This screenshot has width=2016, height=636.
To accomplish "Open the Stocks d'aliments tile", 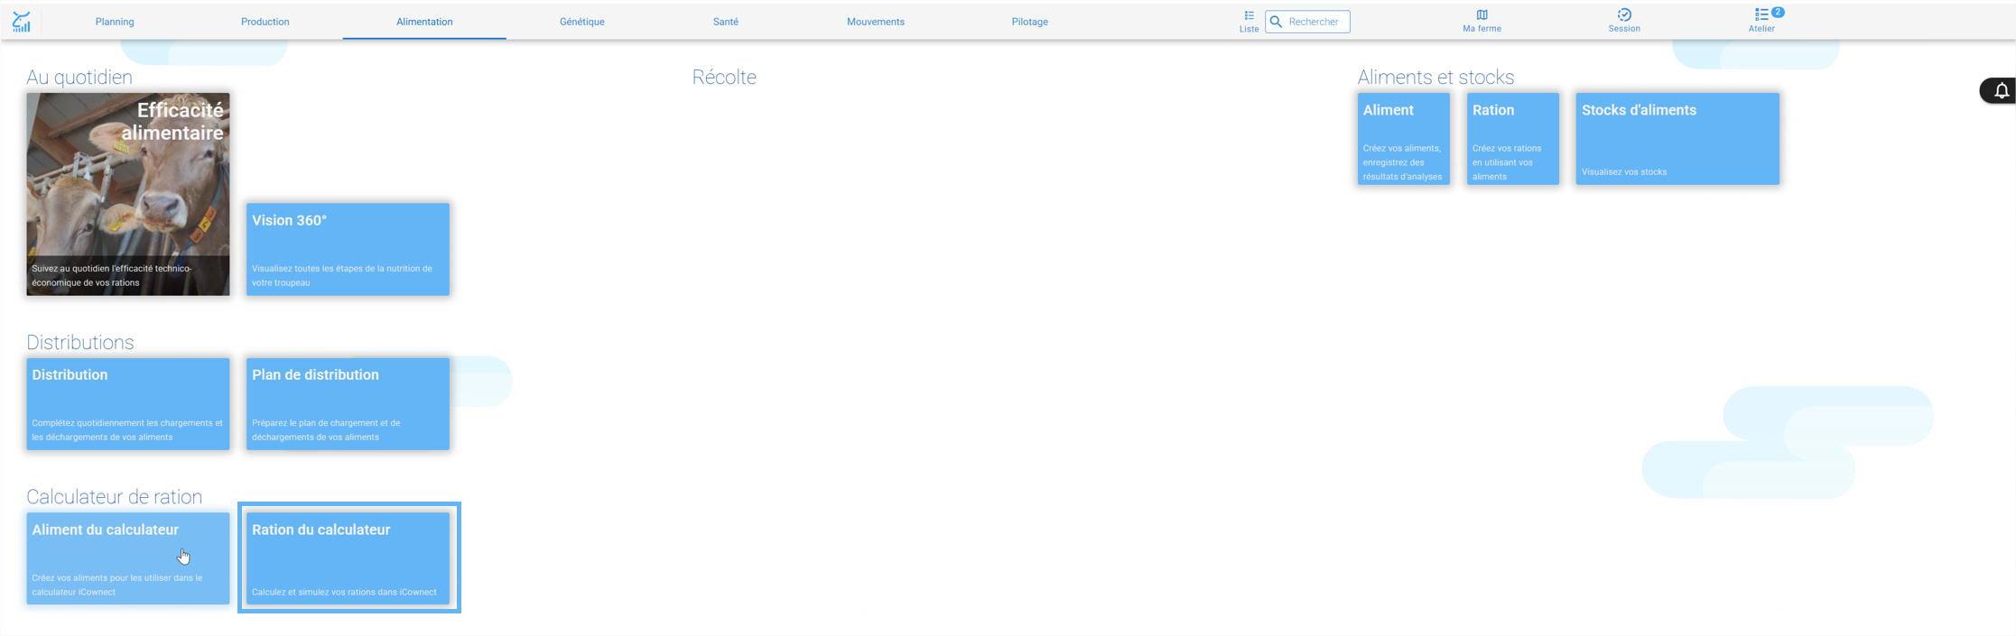I will 1677,139.
